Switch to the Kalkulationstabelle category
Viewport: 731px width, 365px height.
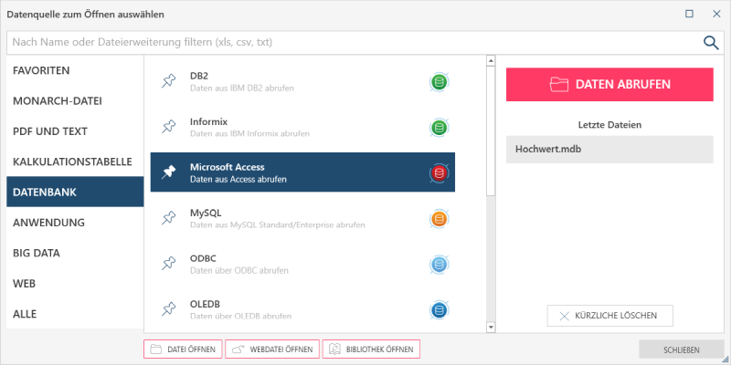tap(73, 162)
